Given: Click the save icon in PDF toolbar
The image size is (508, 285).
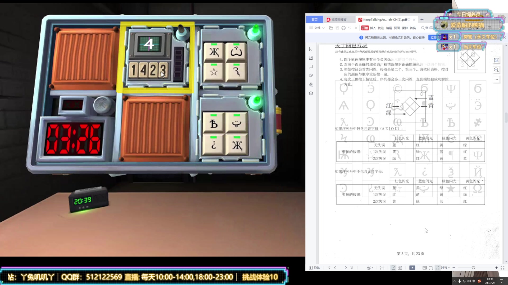Looking at the screenshot, I should click(337, 28).
